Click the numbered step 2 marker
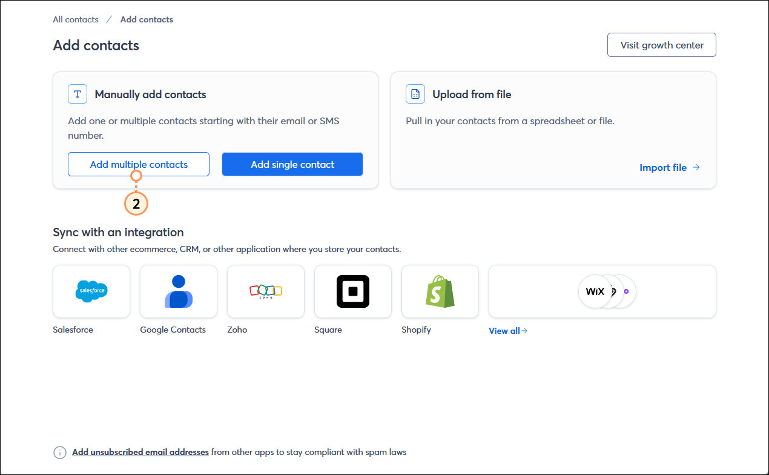Image resolution: width=769 pixels, height=475 pixels. pyautogui.click(x=136, y=204)
